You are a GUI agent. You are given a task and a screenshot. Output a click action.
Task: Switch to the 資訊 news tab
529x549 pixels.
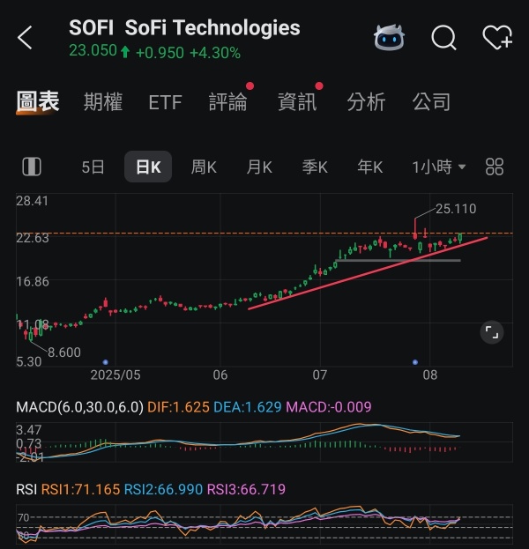pyautogui.click(x=297, y=102)
